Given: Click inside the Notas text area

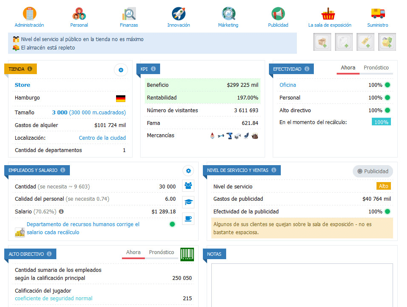Looking at the screenshot, I should point(302,284).
